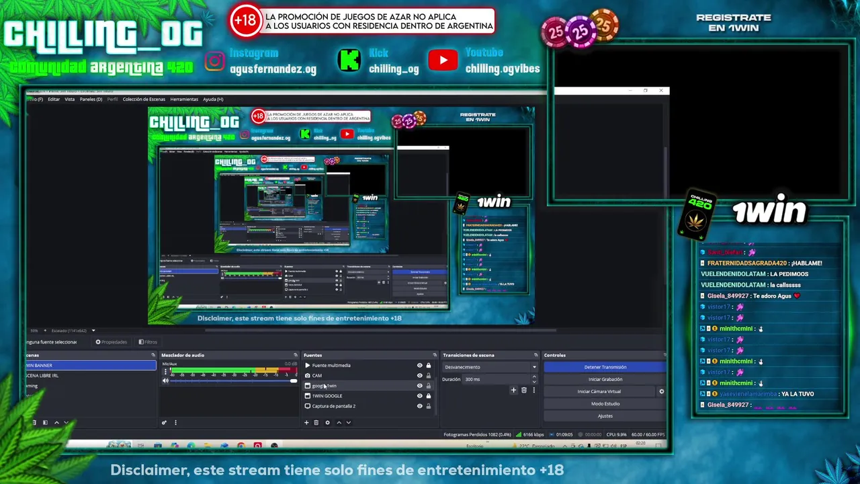Click the Instagram logo in overlay
Image resolution: width=860 pixels, height=484 pixels.
pos(214,61)
